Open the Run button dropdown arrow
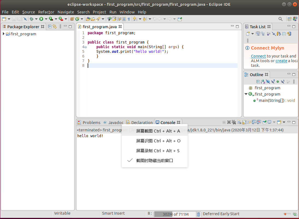 (x=46, y=19)
